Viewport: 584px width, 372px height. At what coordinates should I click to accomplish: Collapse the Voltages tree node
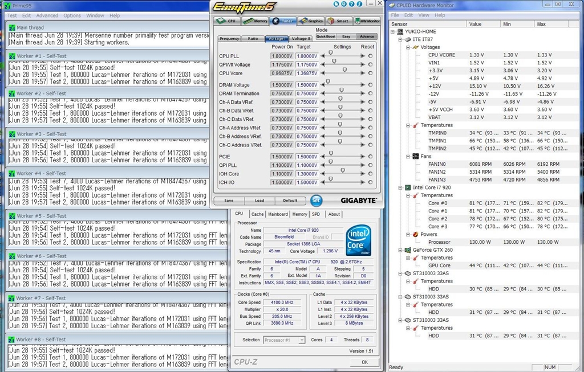(x=408, y=47)
